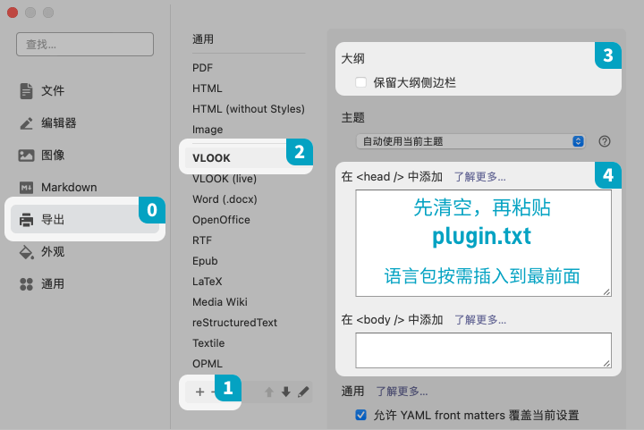644x430 pixels.
Task: Click the four-dots icon beside 通用
Action: point(26,284)
